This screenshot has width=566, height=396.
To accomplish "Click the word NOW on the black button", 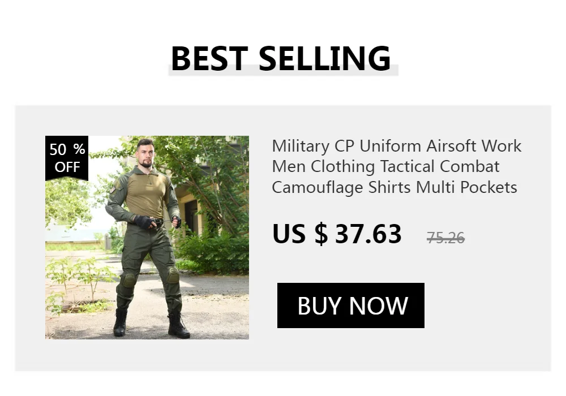I will coord(378,306).
